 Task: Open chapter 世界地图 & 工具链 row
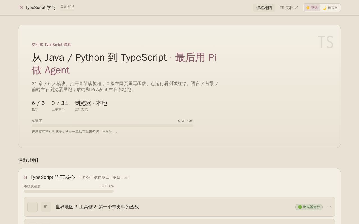[179, 207]
